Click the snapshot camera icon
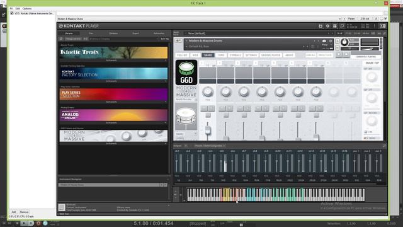Viewport: 403px width, 227px height. pyautogui.click(x=324, y=41)
